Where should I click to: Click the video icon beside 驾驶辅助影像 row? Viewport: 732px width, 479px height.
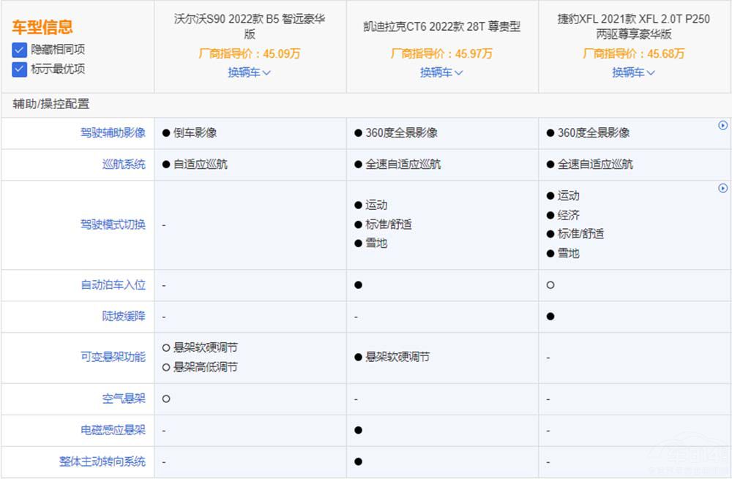pyautogui.click(x=724, y=124)
